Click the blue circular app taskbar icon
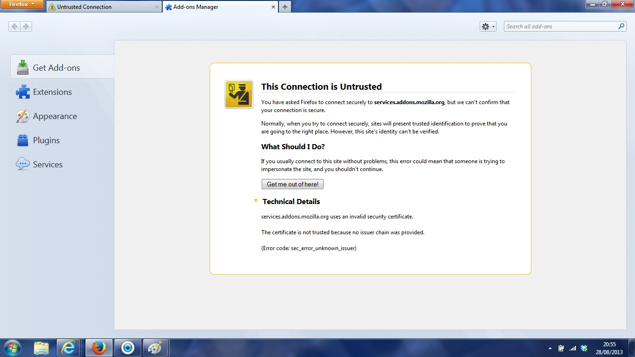The height and width of the screenshot is (357, 635). [x=127, y=348]
